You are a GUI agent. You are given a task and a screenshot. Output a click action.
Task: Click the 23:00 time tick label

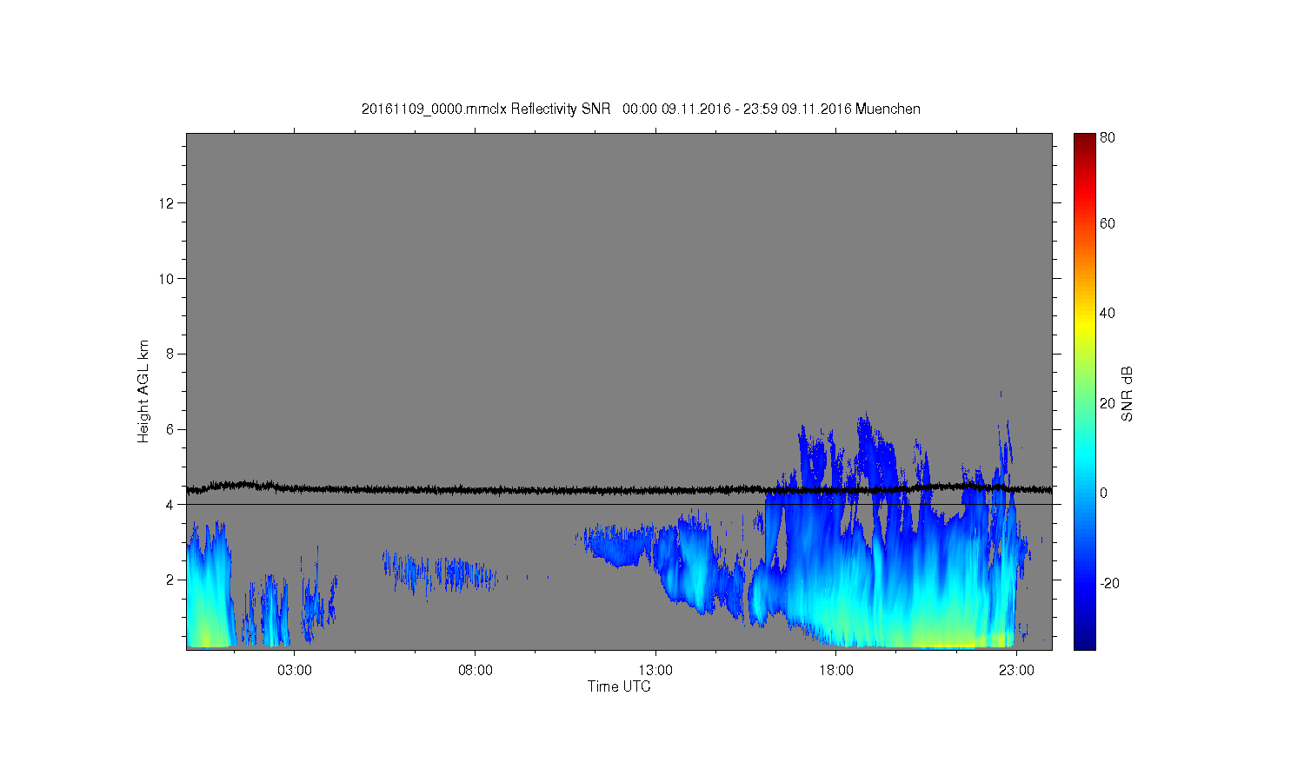coord(1016,671)
